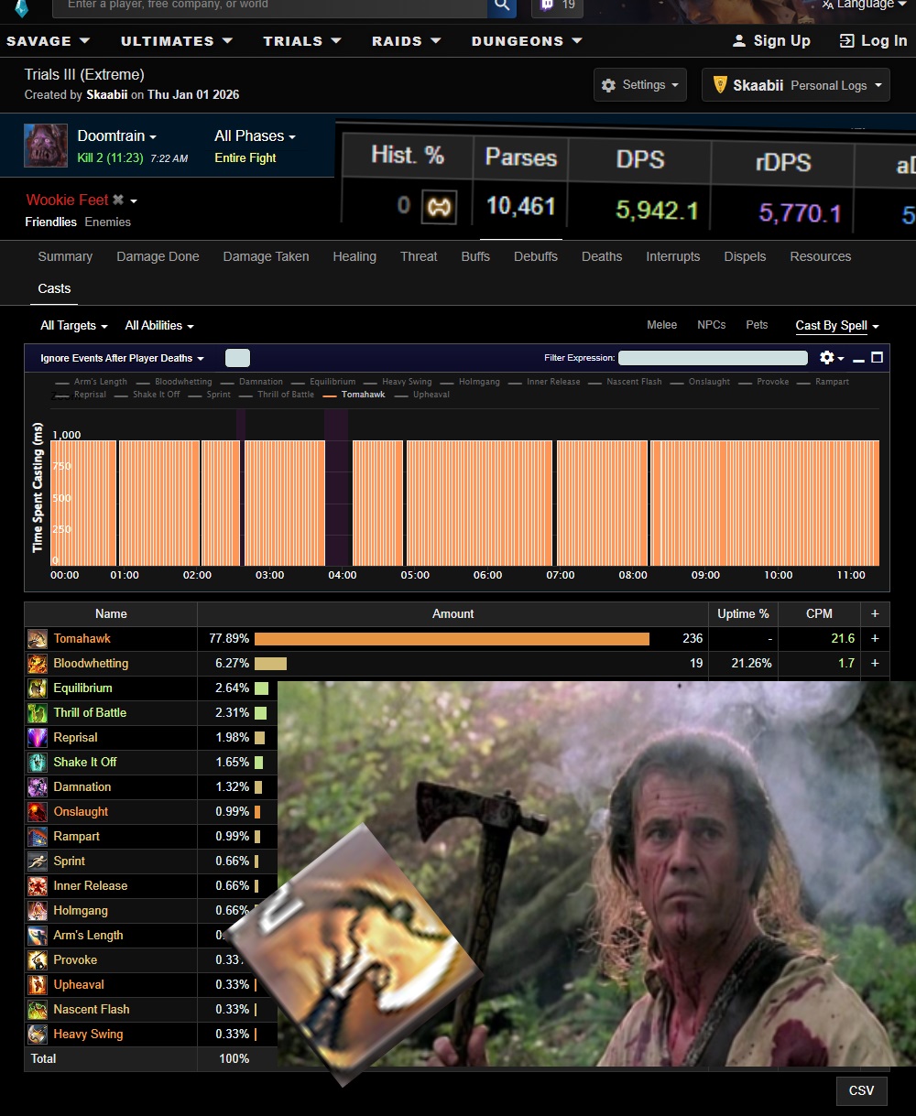
Task: Toggle Nascent Flash series in legend
Action: pyautogui.click(x=625, y=382)
